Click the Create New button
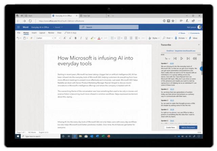Viewport: 217px width, 151px height. [170, 127]
